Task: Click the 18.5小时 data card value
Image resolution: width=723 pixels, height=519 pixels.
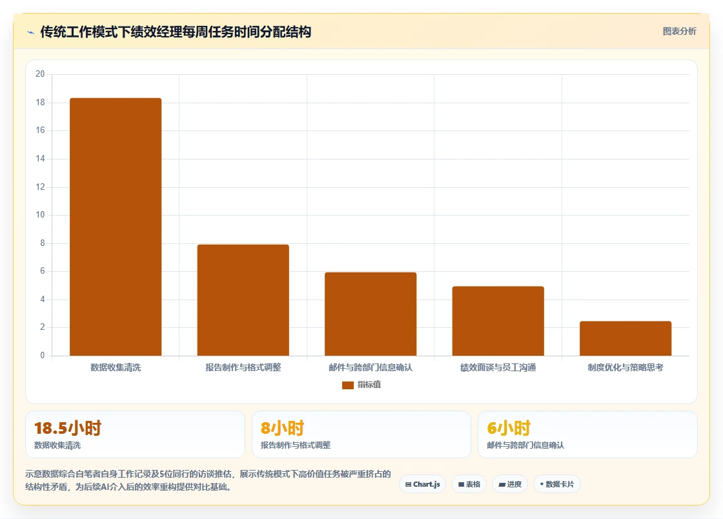Action: pos(68,428)
